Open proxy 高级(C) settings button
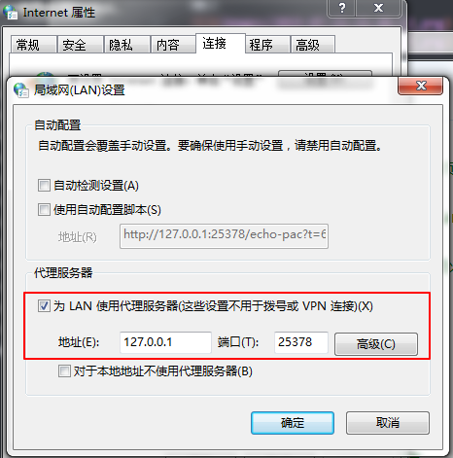The image size is (453, 458). click(x=376, y=344)
